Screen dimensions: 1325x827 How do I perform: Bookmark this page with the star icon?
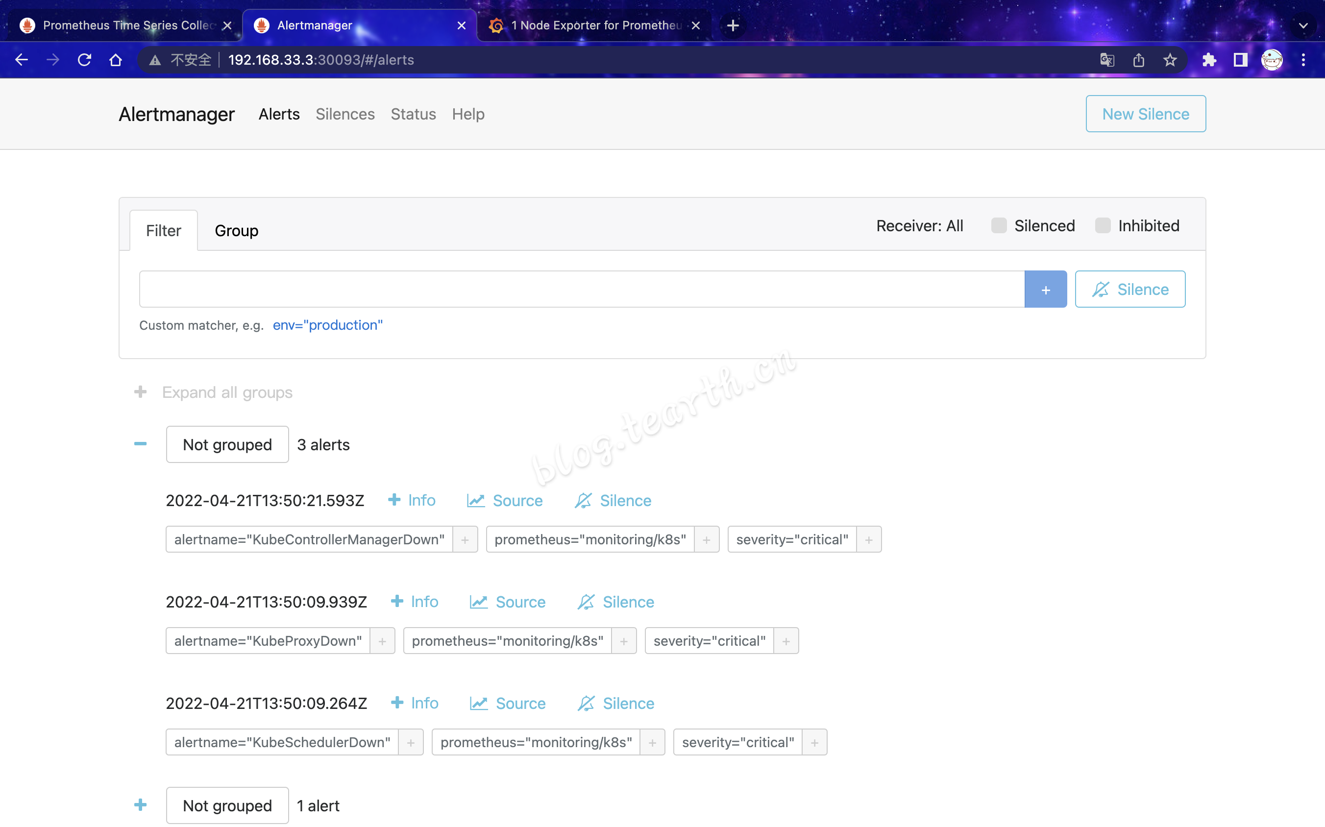[1170, 60]
